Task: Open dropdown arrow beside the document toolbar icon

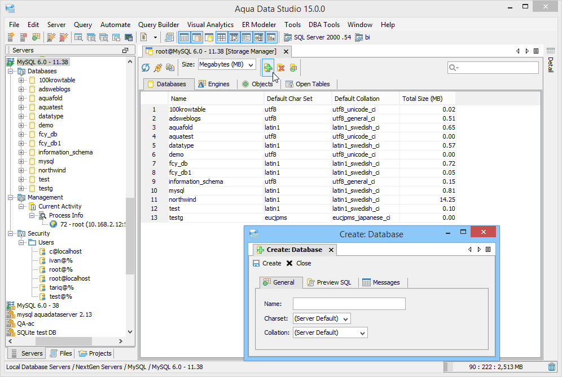Action: [x=155, y=37]
